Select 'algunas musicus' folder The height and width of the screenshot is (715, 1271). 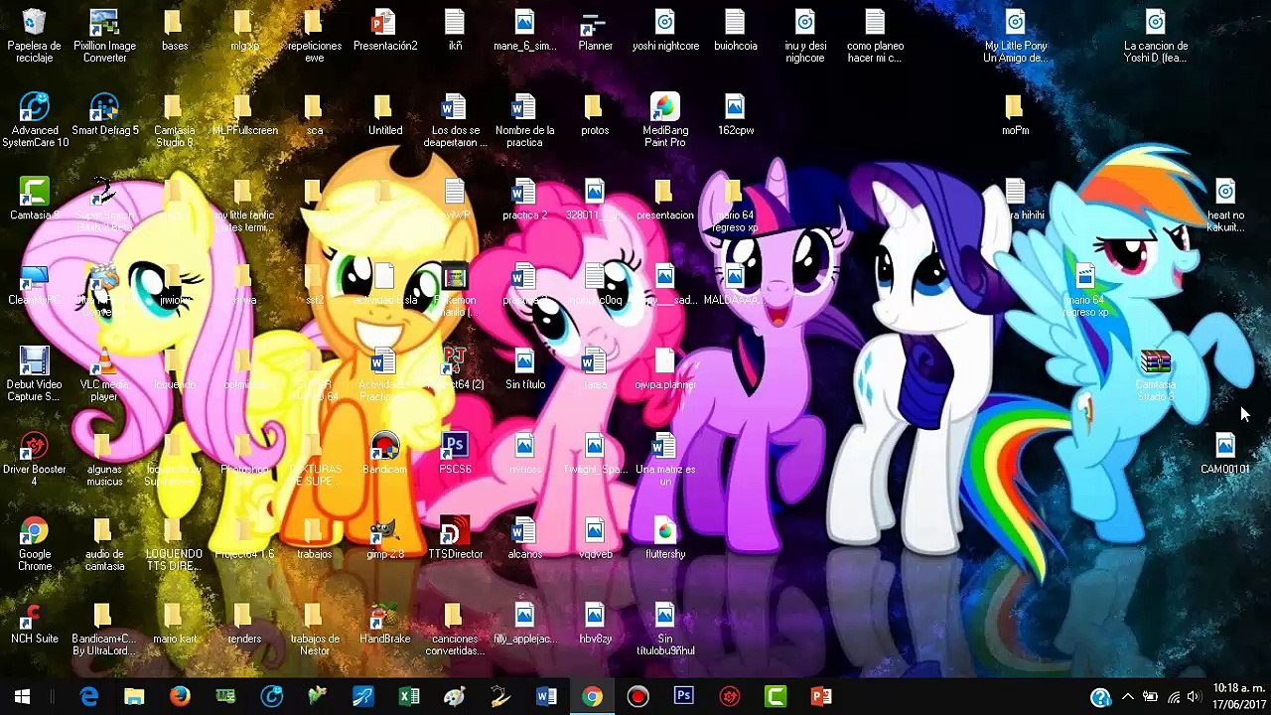click(104, 459)
